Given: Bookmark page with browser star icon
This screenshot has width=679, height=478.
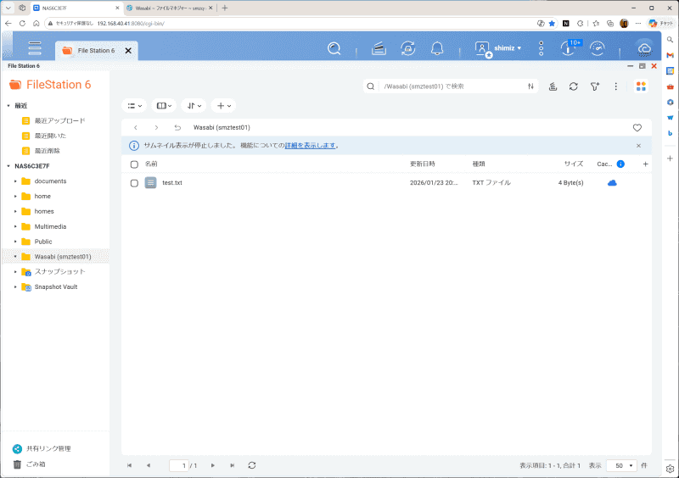Looking at the screenshot, I should pyautogui.click(x=552, y=24).
